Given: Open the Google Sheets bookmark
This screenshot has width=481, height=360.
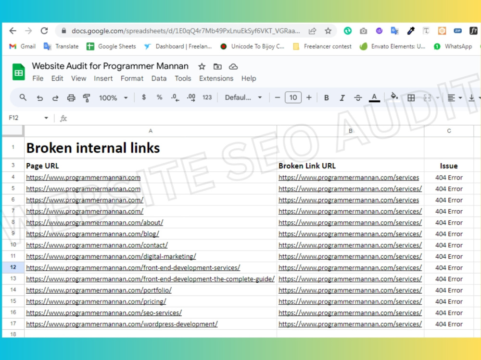Looking at the screenshot, I should coord(111,47).
